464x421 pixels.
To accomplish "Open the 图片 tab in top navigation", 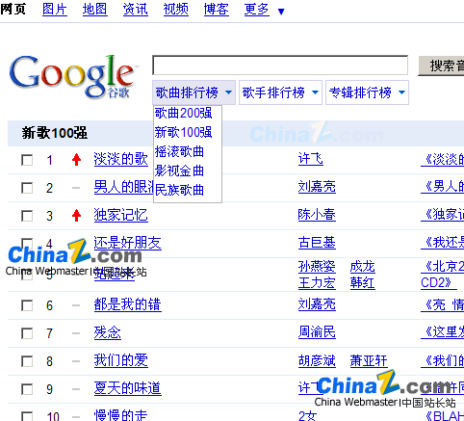I will tap(55, 10).
